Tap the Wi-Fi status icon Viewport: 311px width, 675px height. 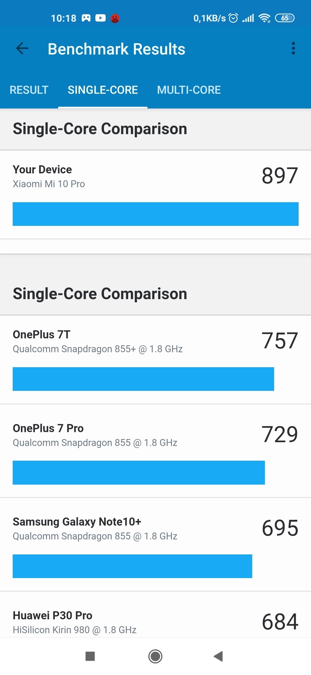[264, 18]
